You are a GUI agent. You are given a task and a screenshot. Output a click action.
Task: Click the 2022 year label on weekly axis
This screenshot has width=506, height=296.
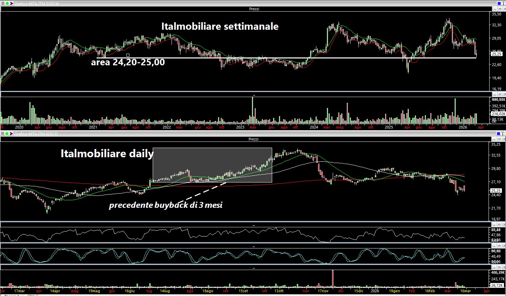pos(167,127)
